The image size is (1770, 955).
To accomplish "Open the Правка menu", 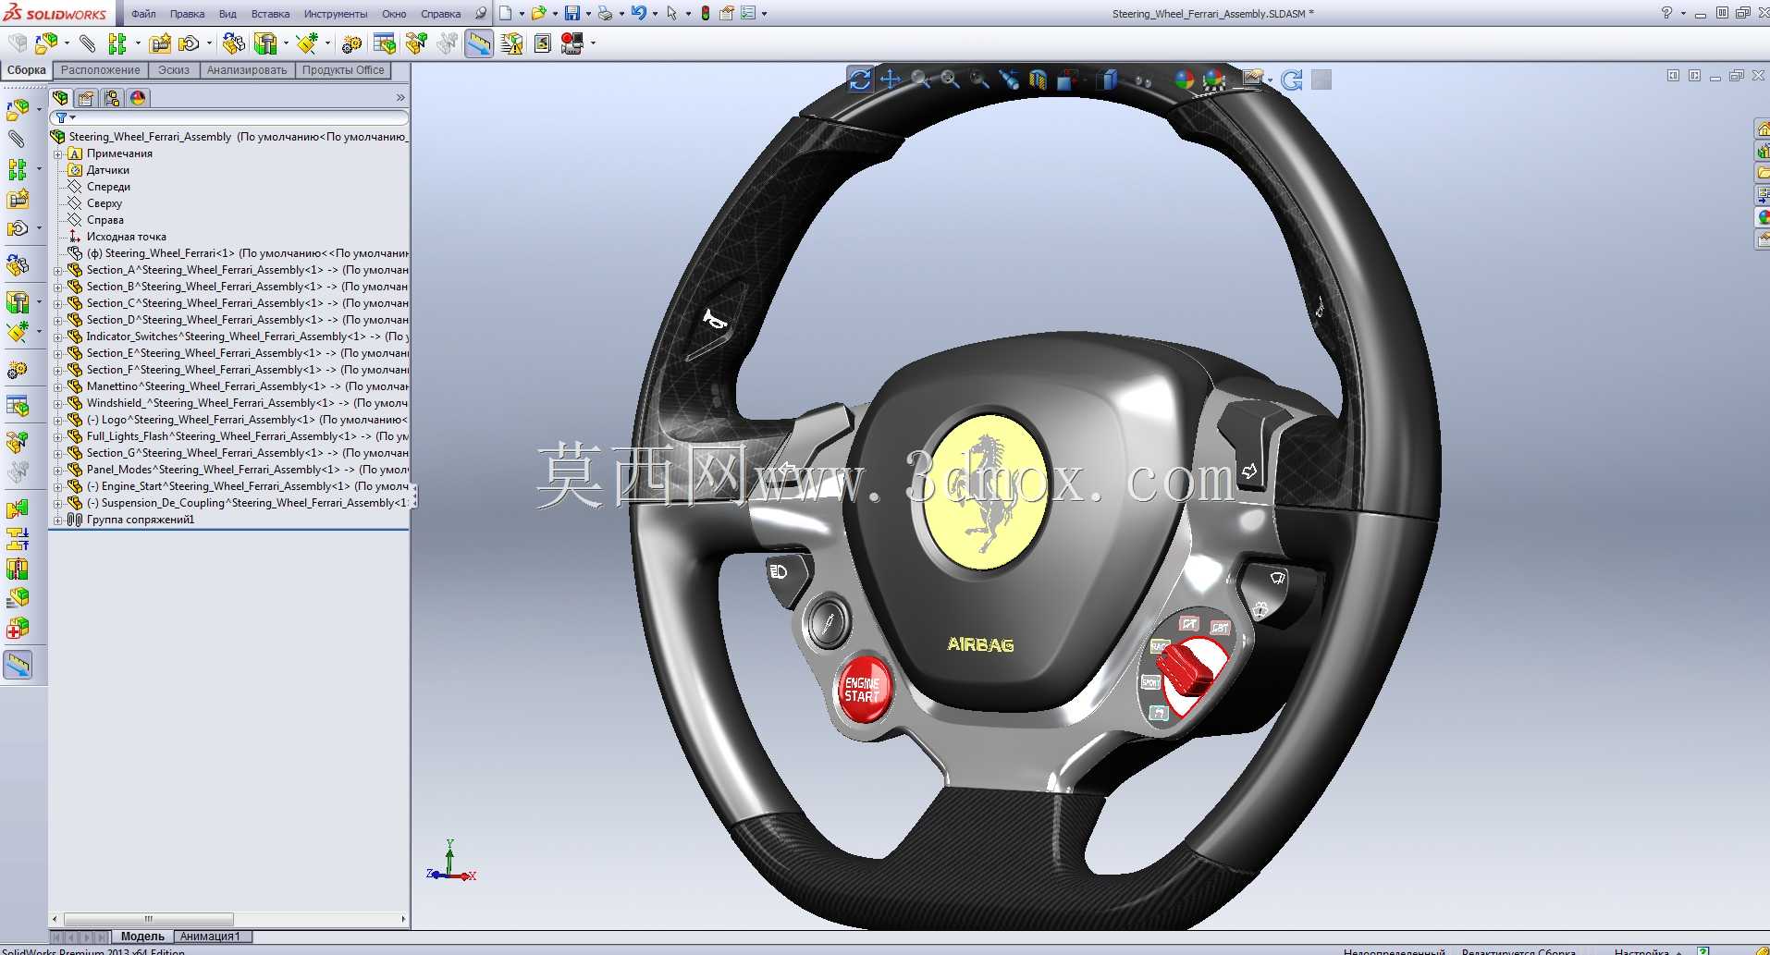I will click(x=187, y=14).
